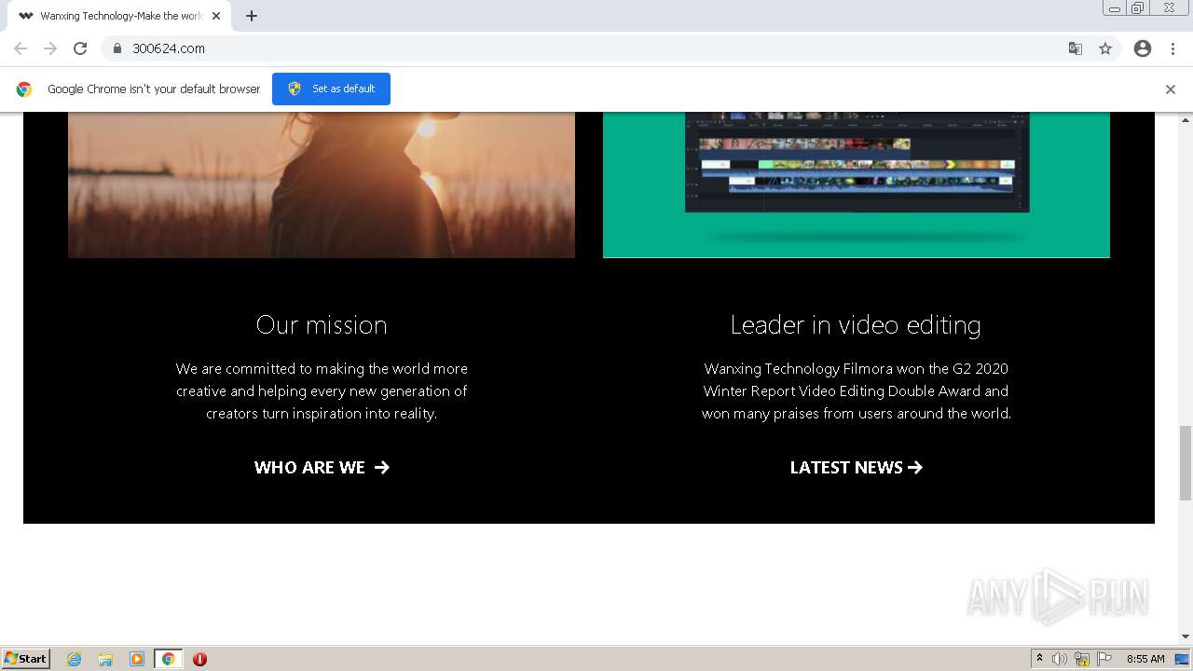
Task: Set Chrome as default browser
Action: click(x=331, y=89)
